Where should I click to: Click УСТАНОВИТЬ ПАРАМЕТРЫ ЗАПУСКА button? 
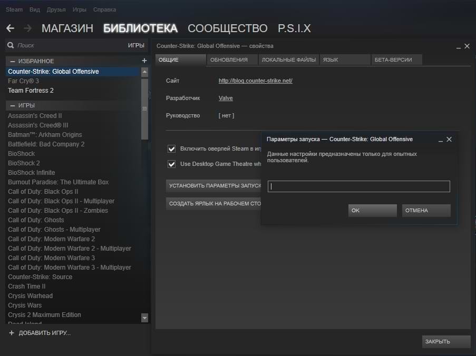tap(213, 185)
